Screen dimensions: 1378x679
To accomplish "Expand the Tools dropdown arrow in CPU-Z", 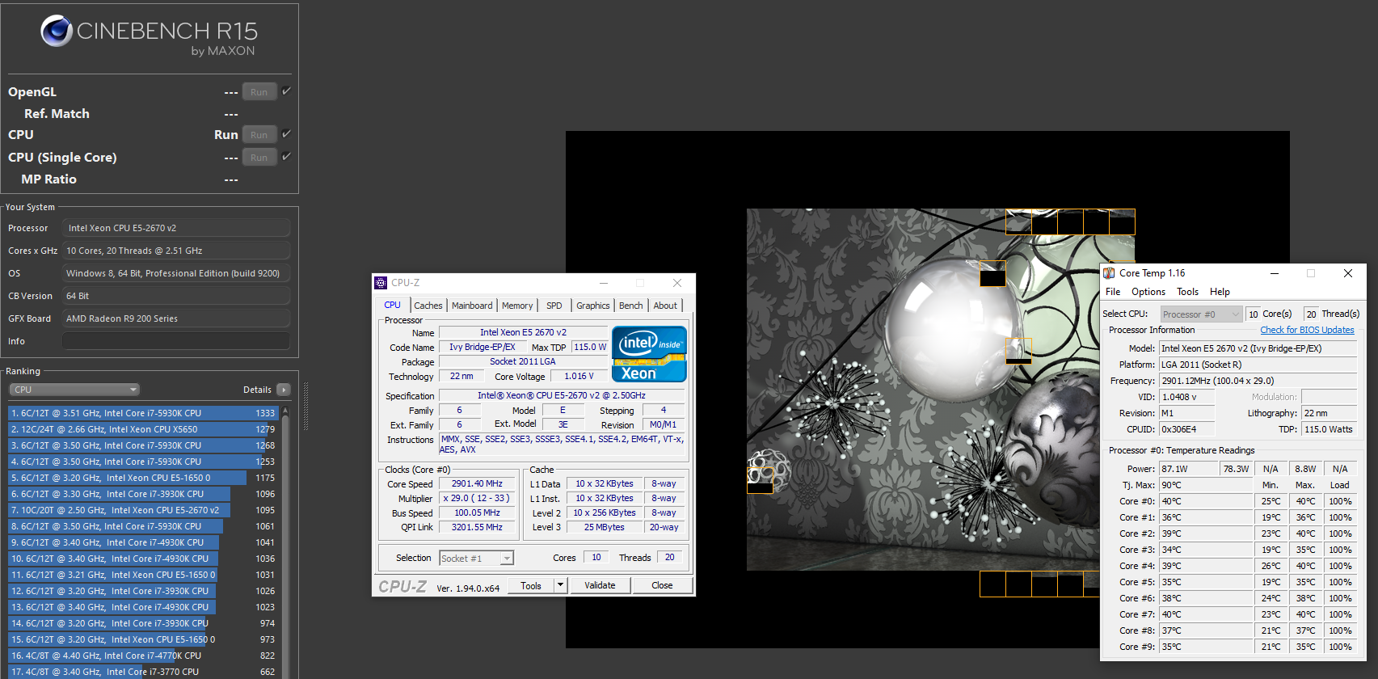I will click(560, 585).
